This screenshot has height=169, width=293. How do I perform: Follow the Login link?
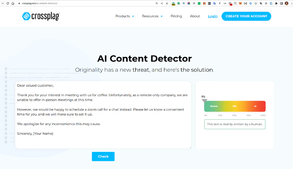(x=213, y=16)
